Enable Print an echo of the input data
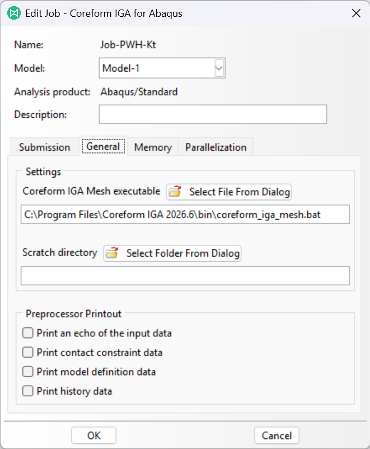Viewport: 370px width, 449px height. pos(28,334)
